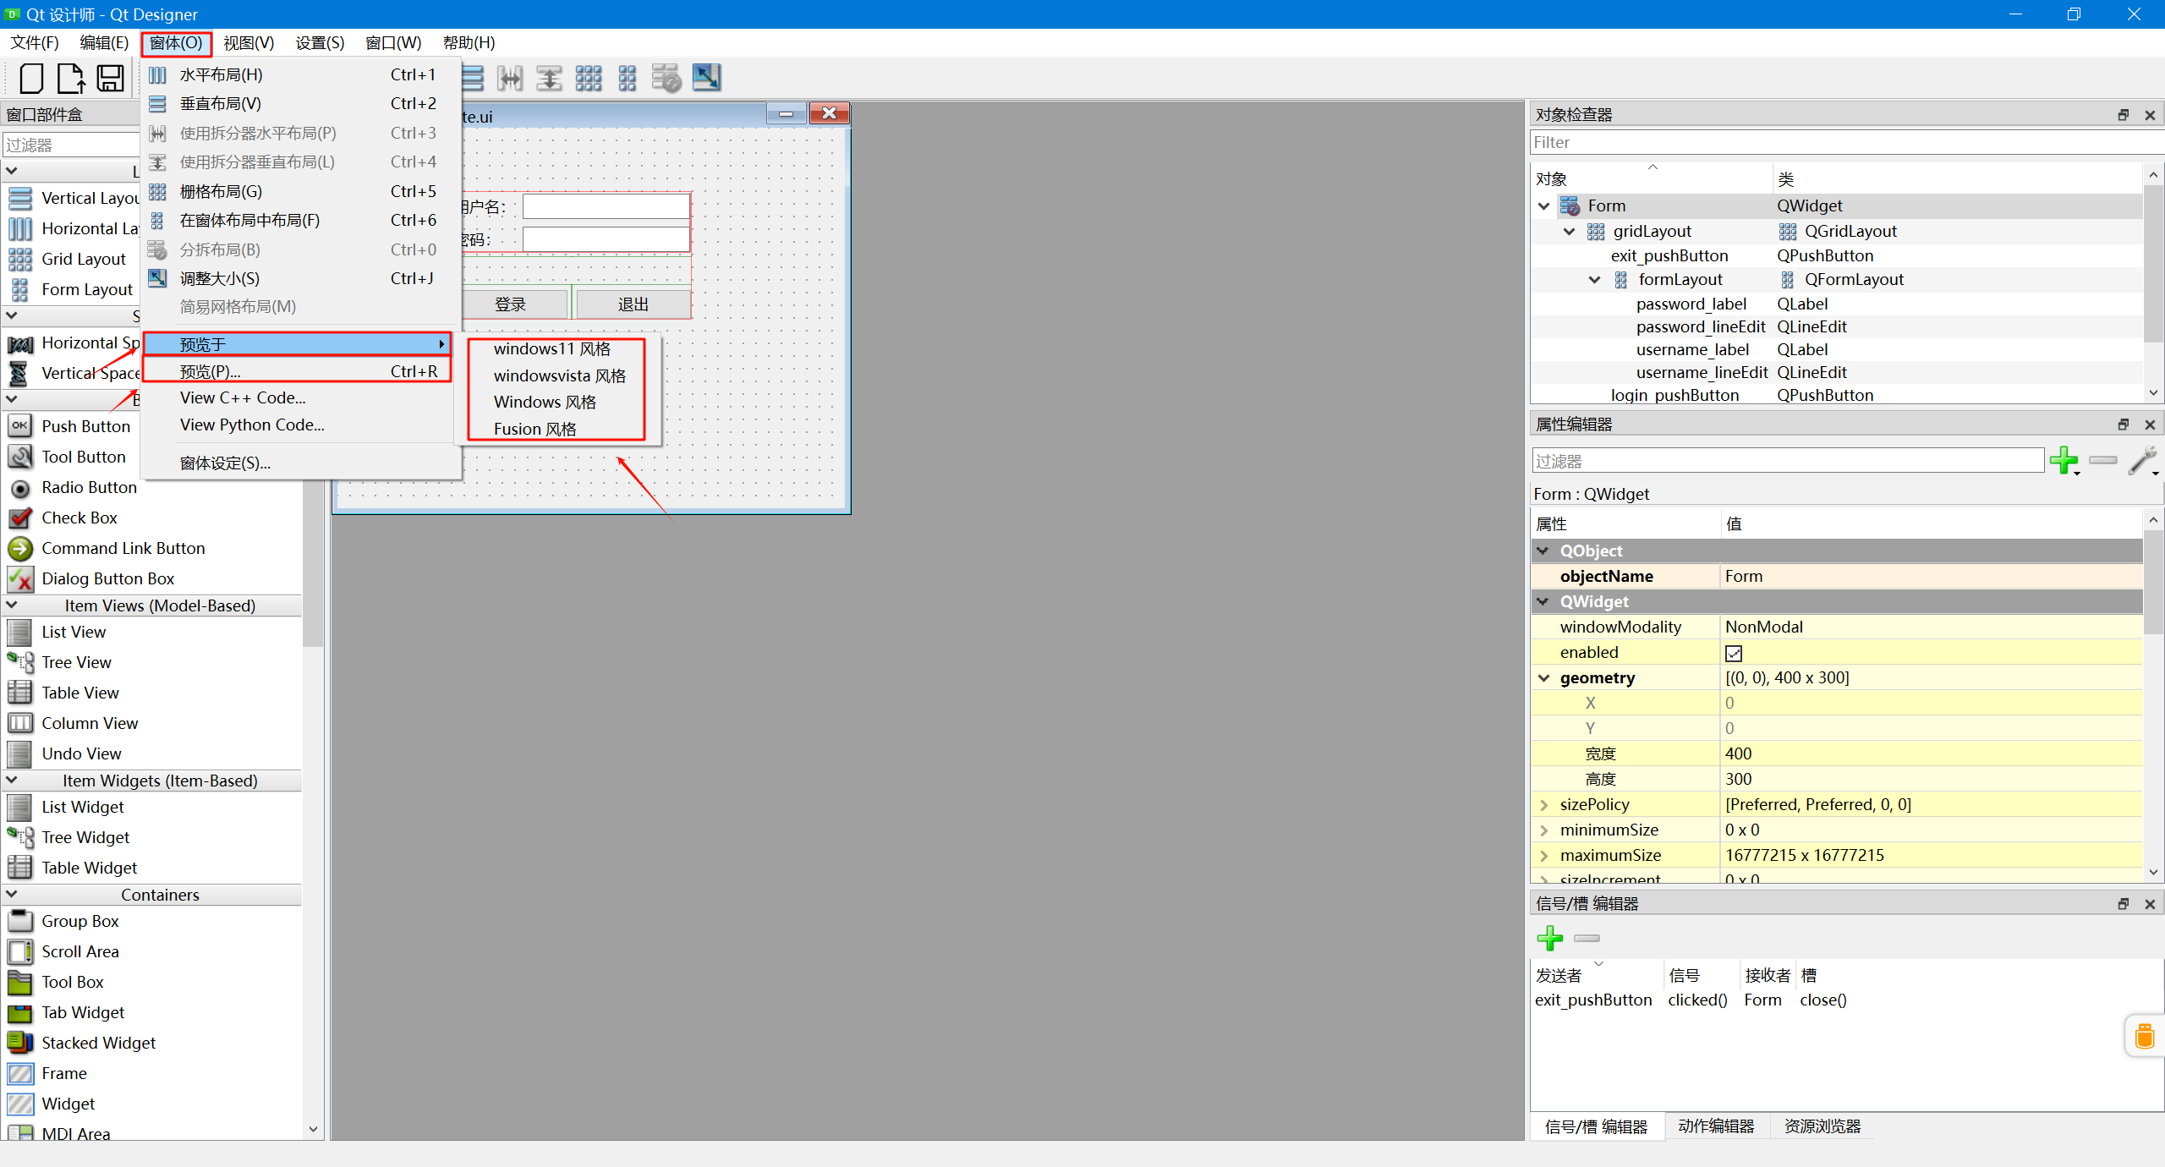
Task: Select Check Box widget in widget box
Action: [x=79, y=518]
